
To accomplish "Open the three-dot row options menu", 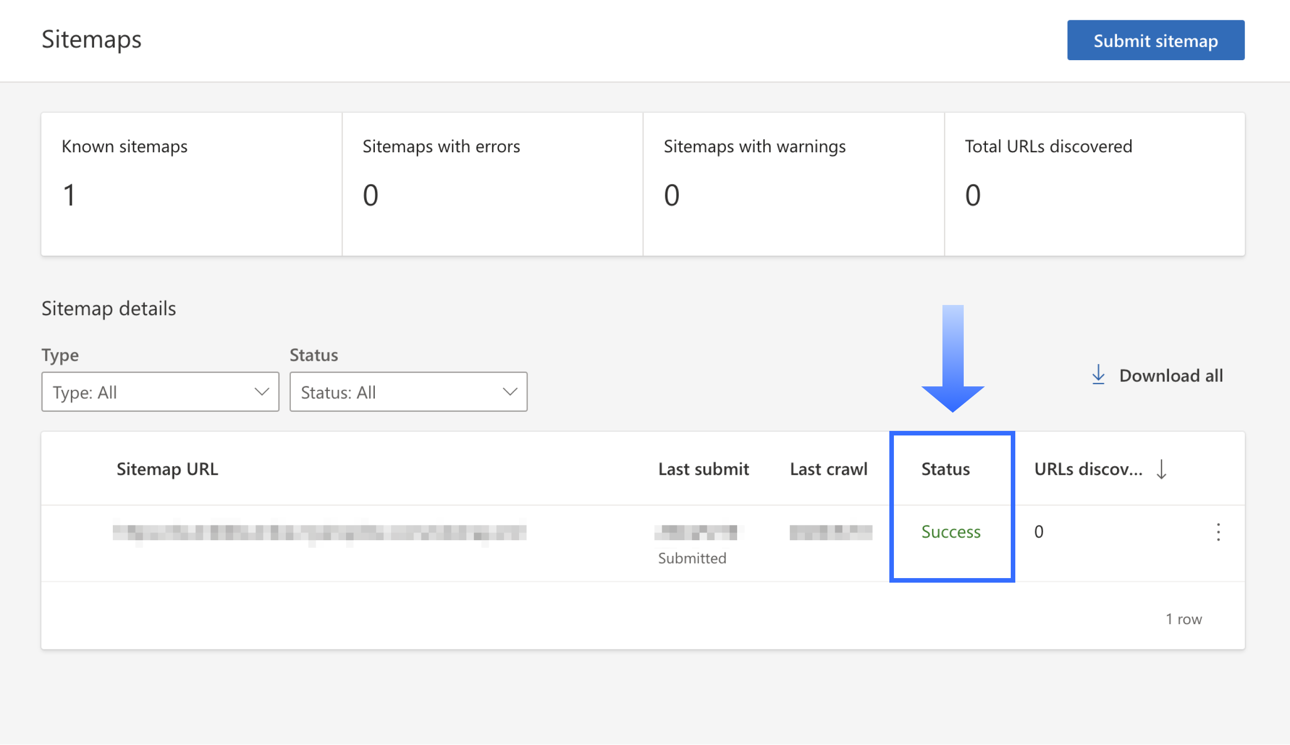I will click(x=1218, y=532).
